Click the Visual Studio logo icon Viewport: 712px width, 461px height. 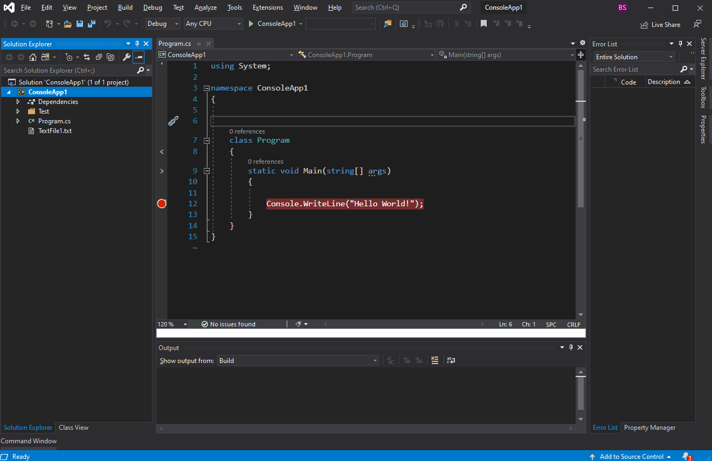click(10, 8)
